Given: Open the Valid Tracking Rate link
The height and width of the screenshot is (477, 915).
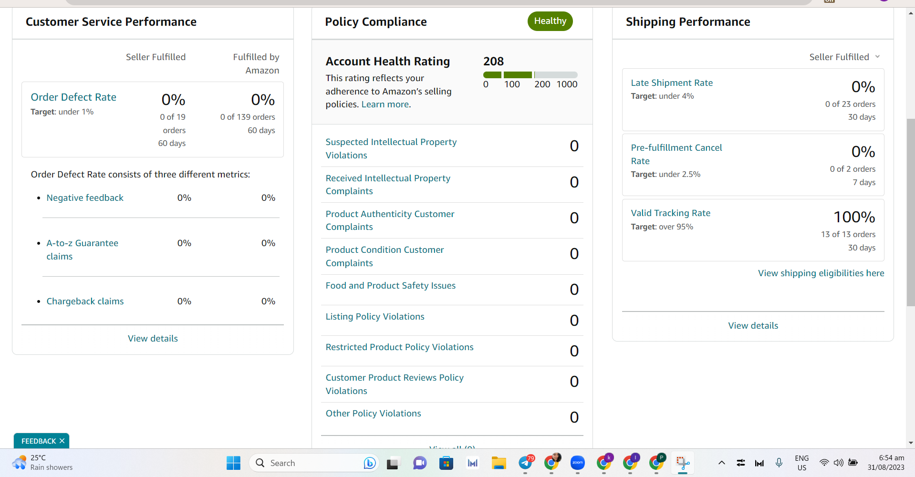Looking at the screenshot, I should pos(671,213).
